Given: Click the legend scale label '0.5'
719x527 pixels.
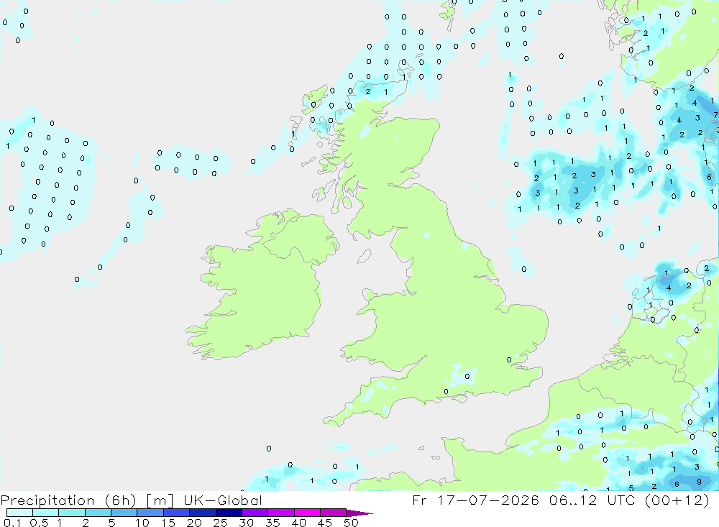Looking at the screenshot, I should (x=39, y=523).
